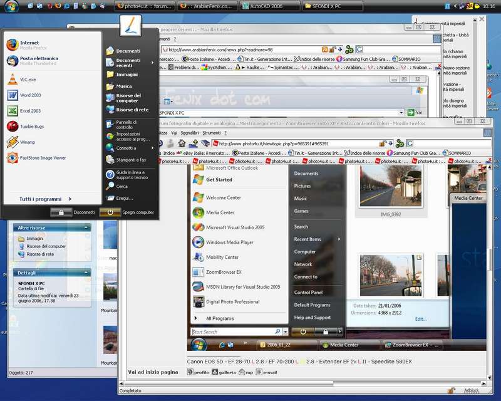501x401 pixels.
Task: Click the photo4u.it viewtopic address bar
Action: click(x=295, y=143)
